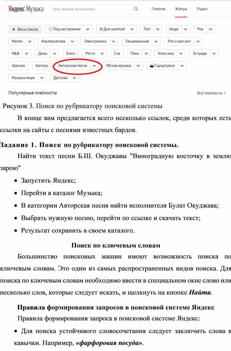Expand the Для занятий dropdown

116,29
